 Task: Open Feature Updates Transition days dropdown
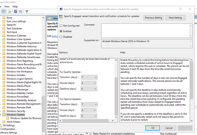[x=89, y=104]
